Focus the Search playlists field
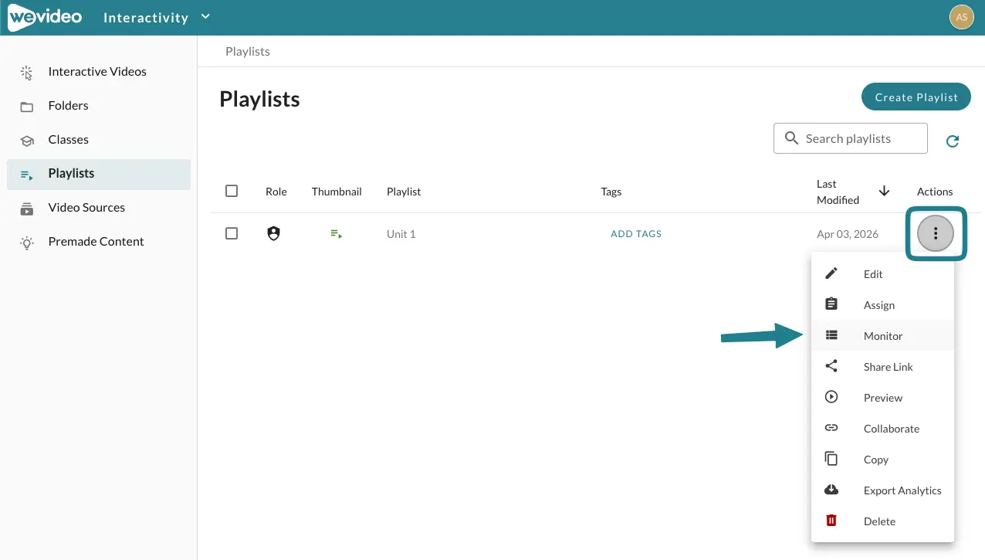985x560 pixels. tap(851, 138)
